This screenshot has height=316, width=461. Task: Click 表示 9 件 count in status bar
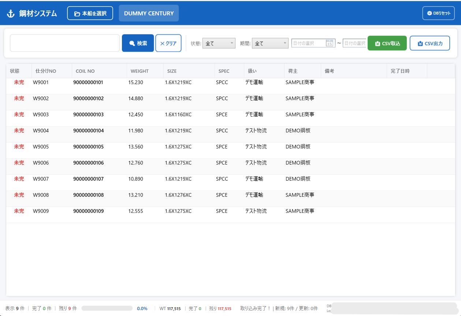pos(15,308)
